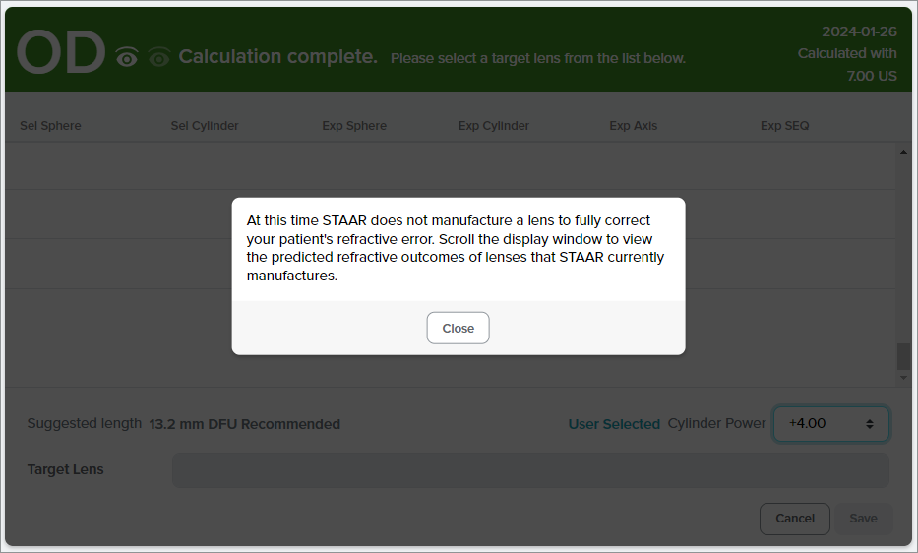The width and height of the screenshot is (918, 553).
Task: Click the dimmed eye icon beside OD
Action: point(158,58)
